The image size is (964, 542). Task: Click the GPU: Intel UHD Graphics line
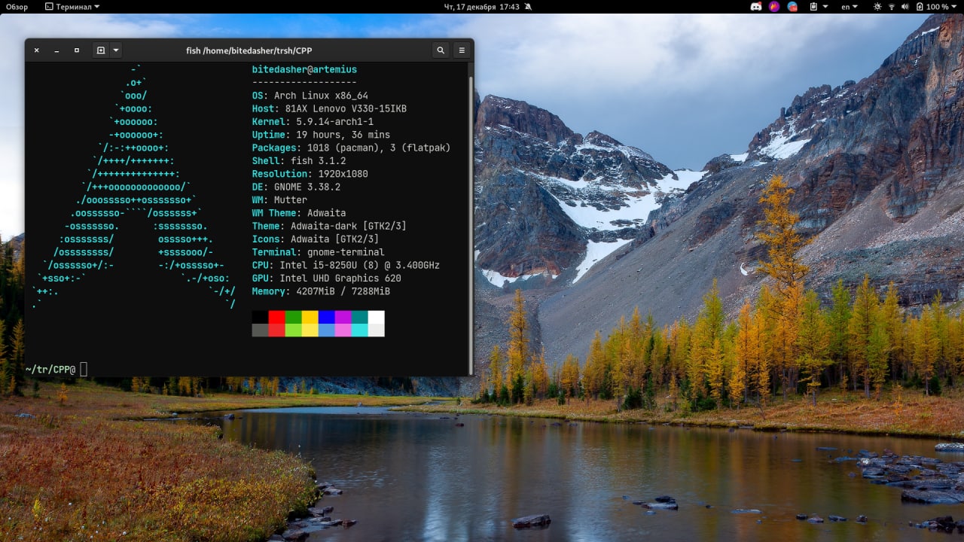(327, 278)
